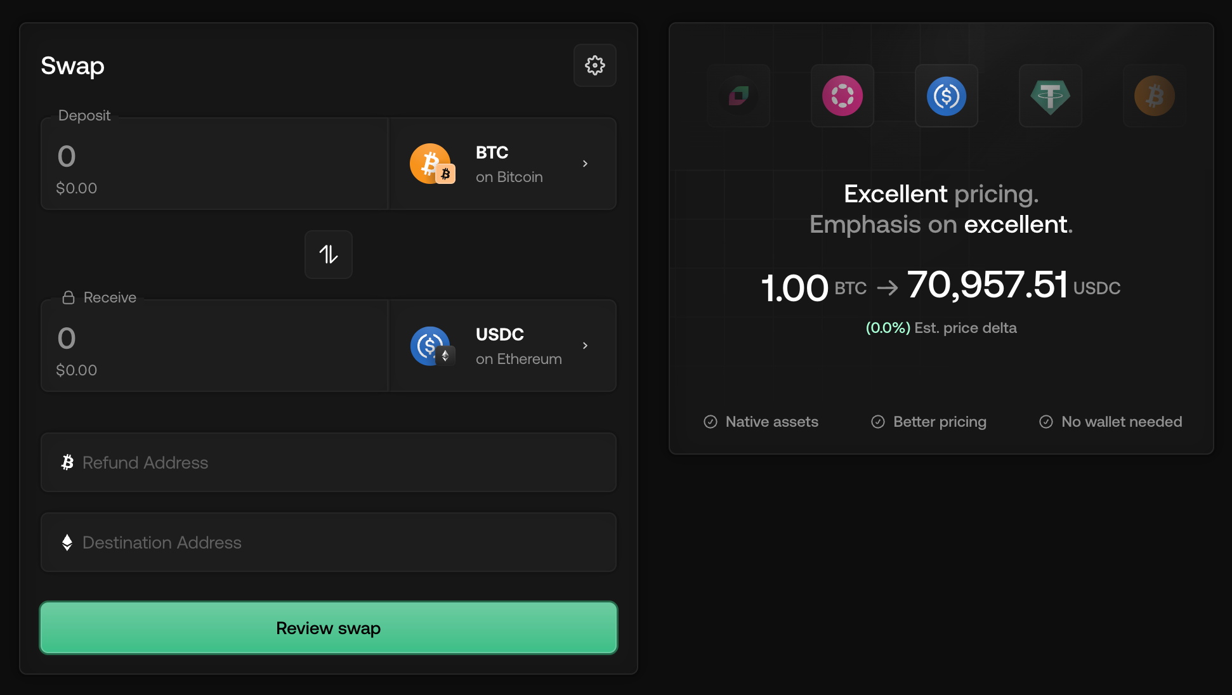Click the dark green-red token icon

click(738, 96)
